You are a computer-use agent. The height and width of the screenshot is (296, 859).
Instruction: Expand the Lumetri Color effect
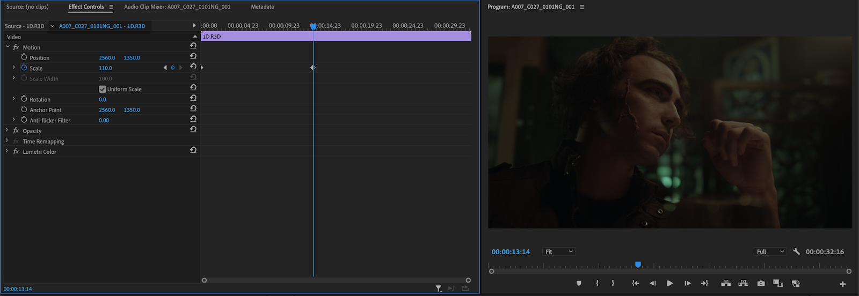coord(7,151)
